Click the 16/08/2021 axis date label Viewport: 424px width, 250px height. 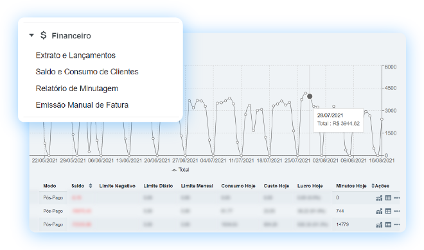click(x=382, y=160)
